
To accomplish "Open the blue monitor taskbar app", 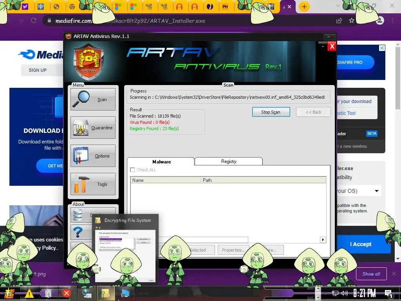I will click(x=125, y=293).
